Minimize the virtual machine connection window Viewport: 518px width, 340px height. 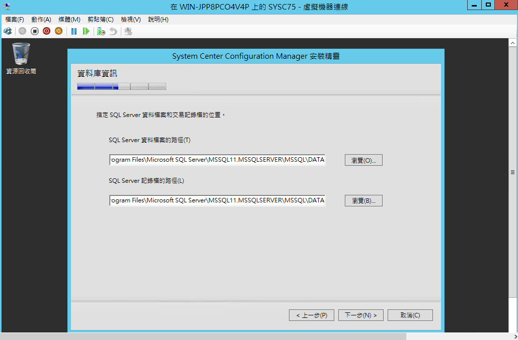point(474,5)
